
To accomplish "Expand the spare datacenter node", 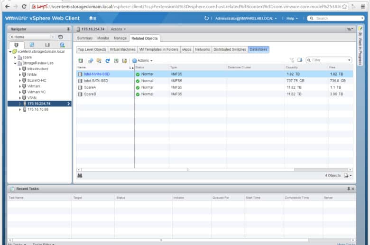I will (15, 57).
